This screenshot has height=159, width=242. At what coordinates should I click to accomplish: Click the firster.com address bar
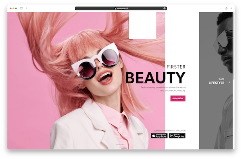click(x=121, y=8)
